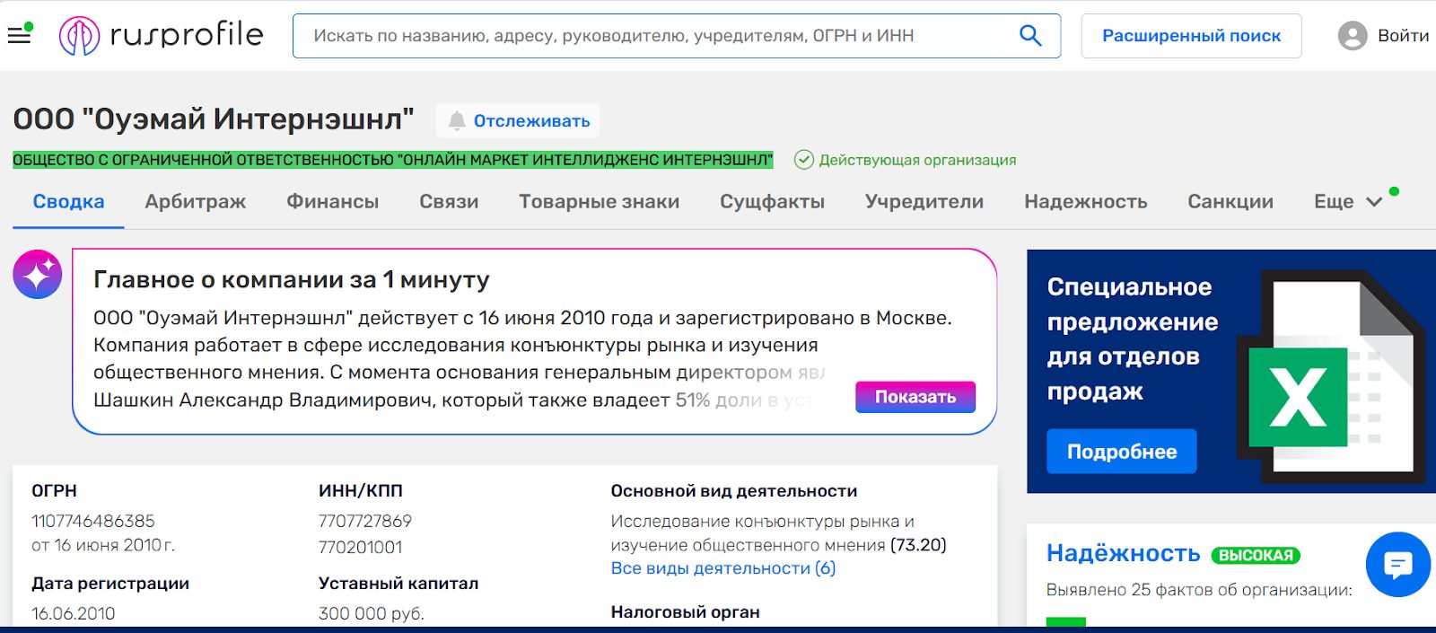This screenshot has height=633, width=1436.
Task: Click the Налоговый орган label
Action: pyautogui.click(x=686, y=612)
